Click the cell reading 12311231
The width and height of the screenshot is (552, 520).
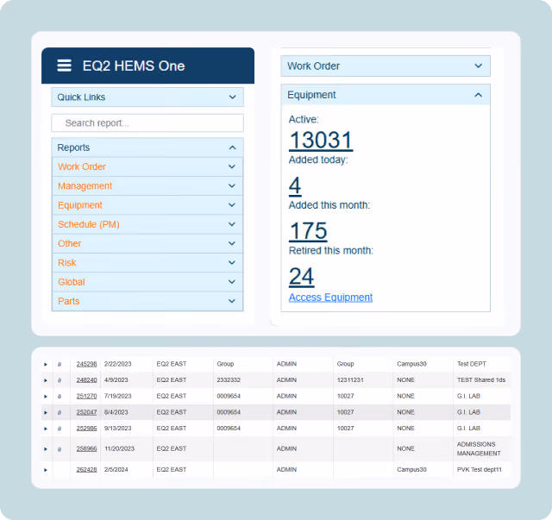click(350, 380)
